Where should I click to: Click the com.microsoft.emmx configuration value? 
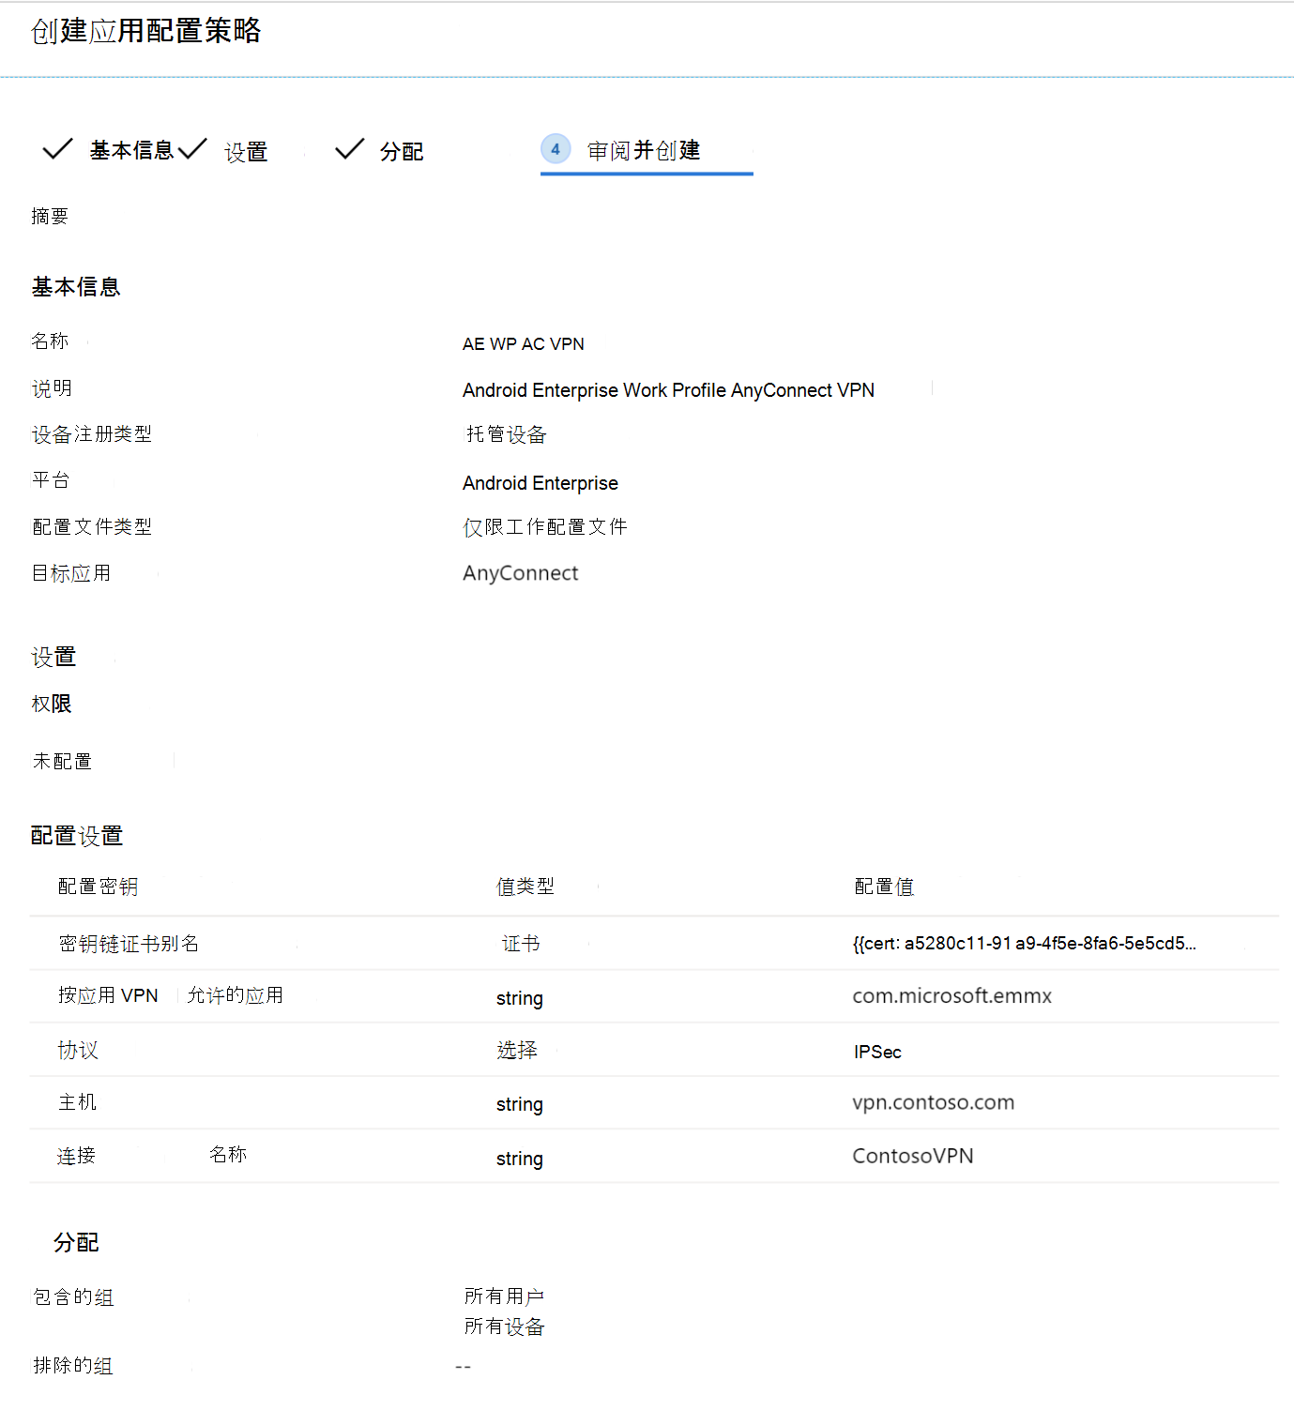coord(952,996)
